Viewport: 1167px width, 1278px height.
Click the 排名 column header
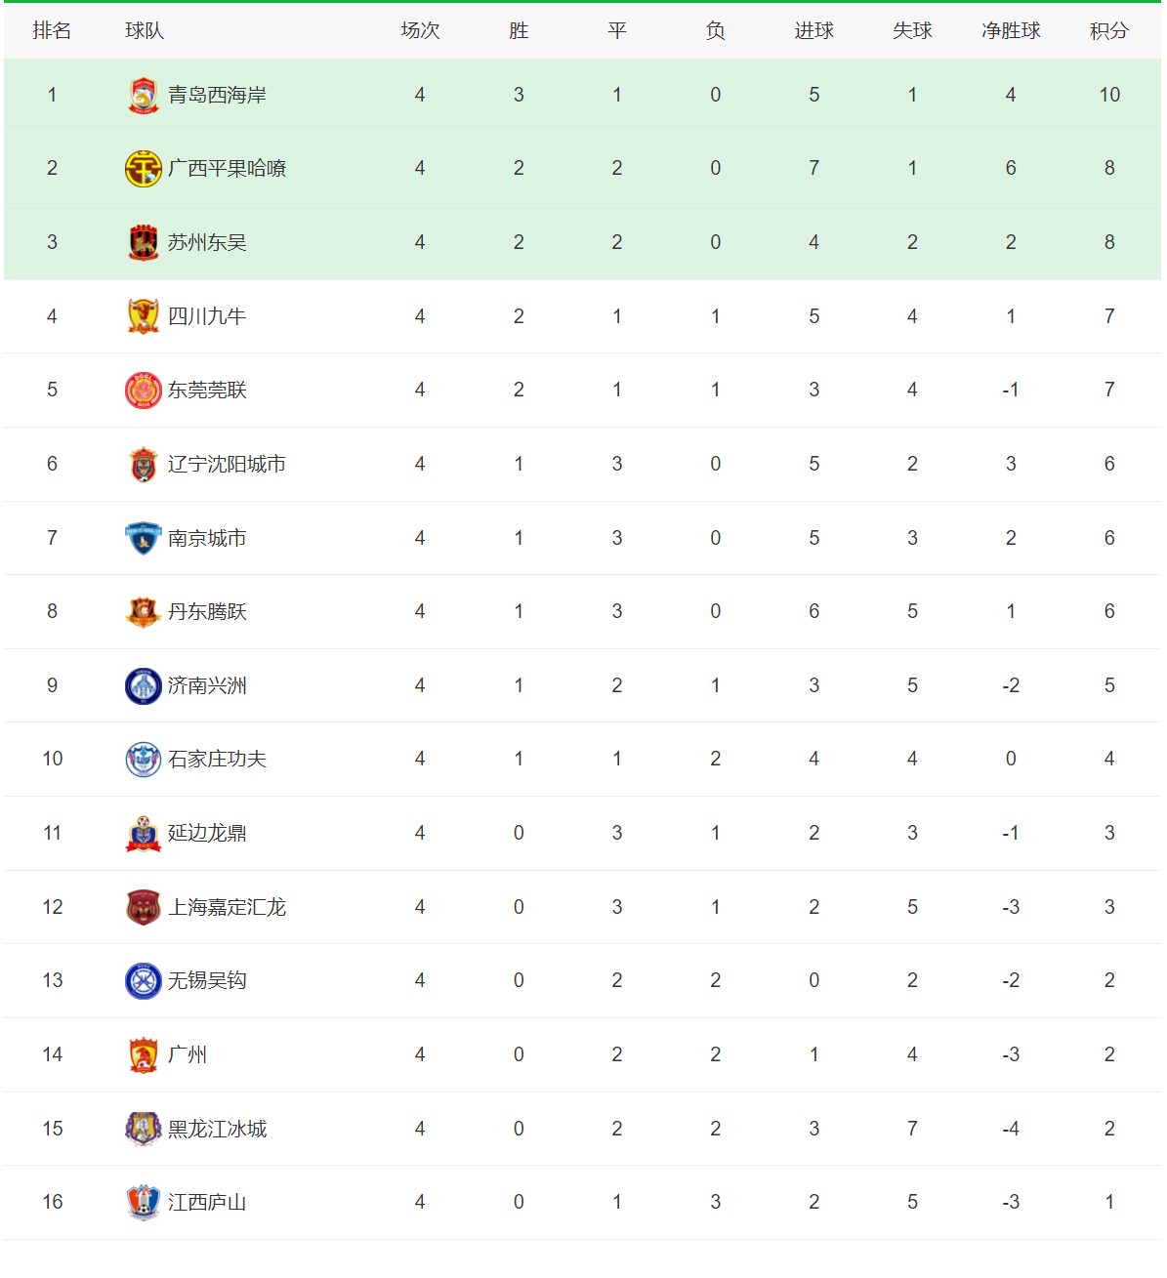(52, 31)
